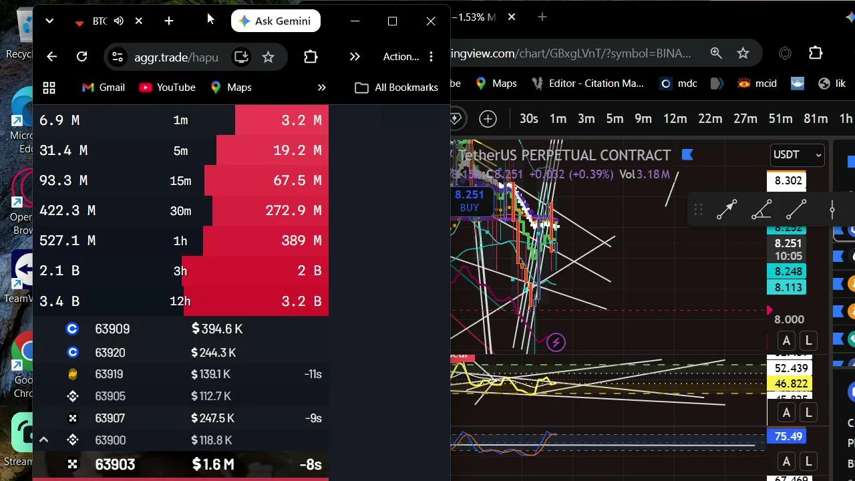Image resolution: width=855 pixels, height=481 pixels.
Task: Open the USDT currency dropdown
Action: pos(797,155)
